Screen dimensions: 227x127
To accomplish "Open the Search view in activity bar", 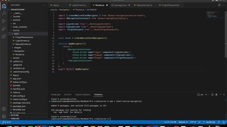I will click(4, 13).
